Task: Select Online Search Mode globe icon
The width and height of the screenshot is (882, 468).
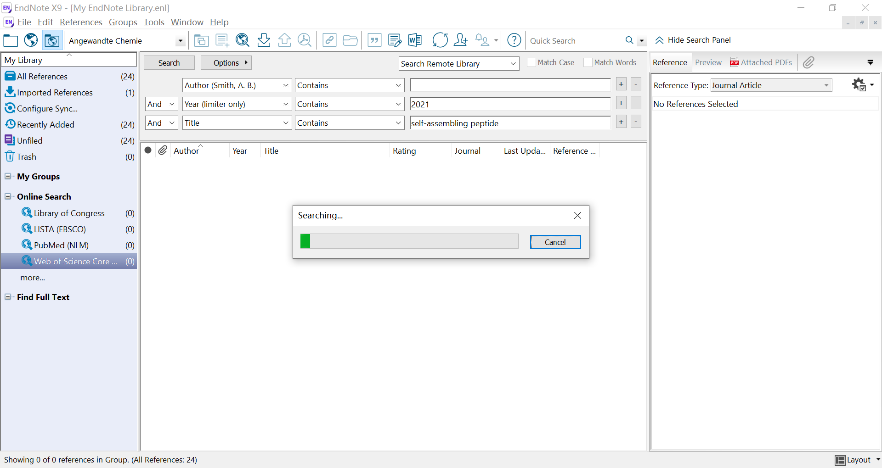Action: click(x=31, y=40)
